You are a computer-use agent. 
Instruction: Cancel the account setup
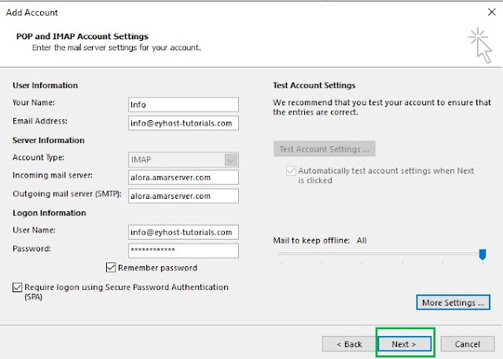pos(467,344)
